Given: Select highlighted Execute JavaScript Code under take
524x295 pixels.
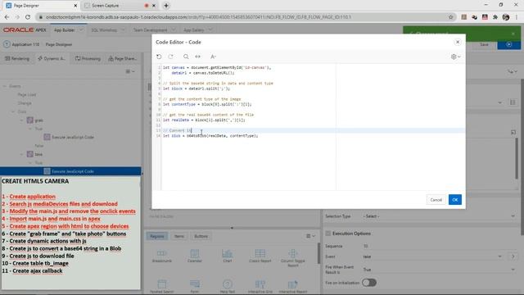Looking at the screenshot, I should click(x=70, y=171).
